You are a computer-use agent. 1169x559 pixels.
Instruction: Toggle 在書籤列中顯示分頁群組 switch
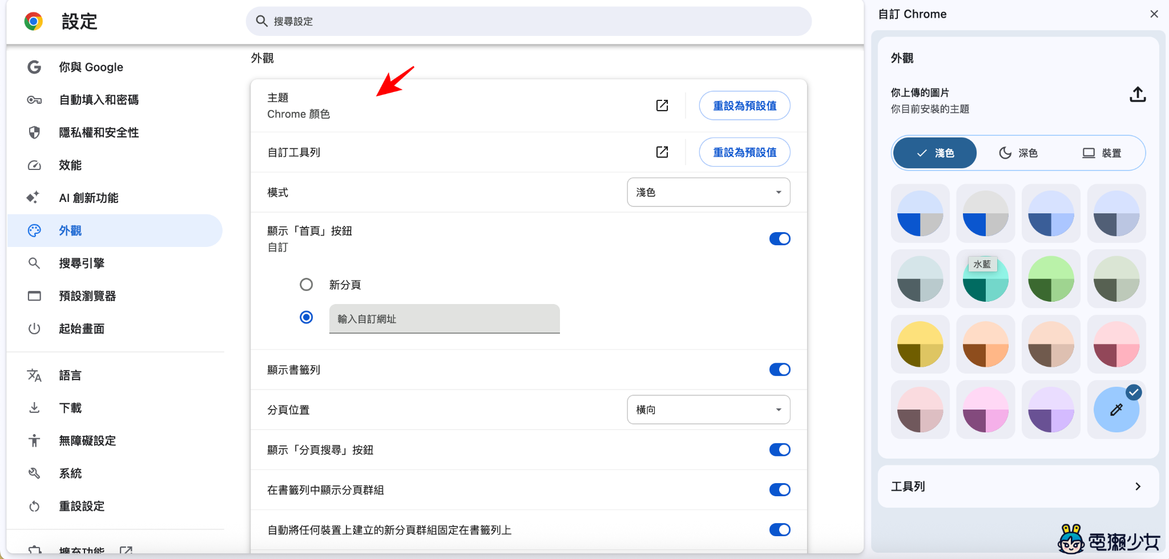780,489
